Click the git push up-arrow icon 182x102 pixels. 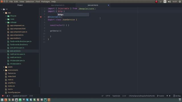[170, 96]
